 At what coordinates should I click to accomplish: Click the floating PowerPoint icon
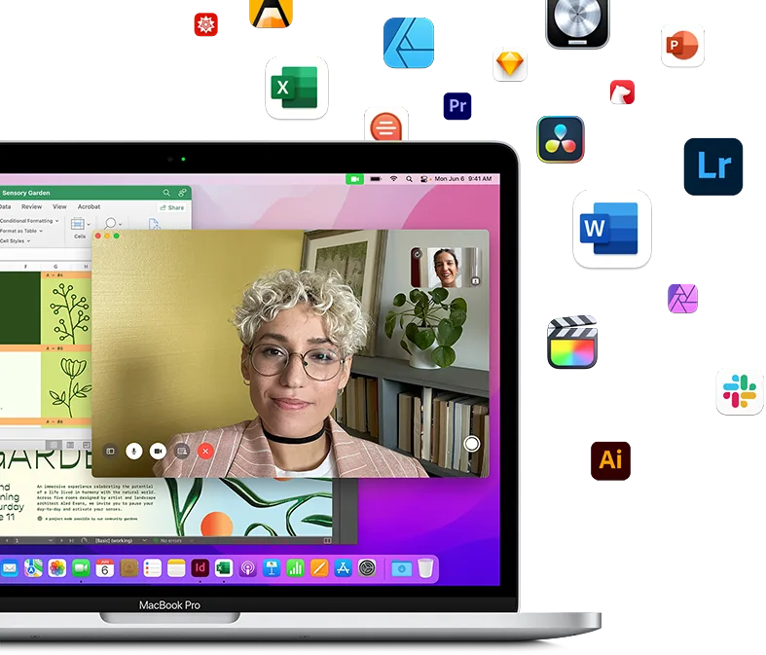tap(682, 46)
